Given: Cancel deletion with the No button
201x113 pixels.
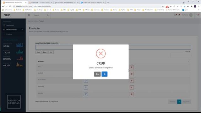Looking at the screenshot, I should [97, 74].
